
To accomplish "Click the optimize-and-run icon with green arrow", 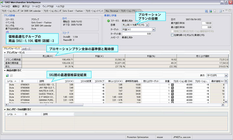I will point(210,11).
